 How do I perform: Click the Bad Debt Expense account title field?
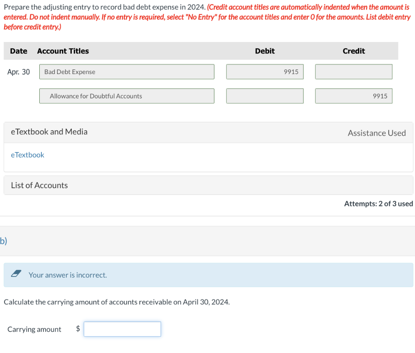point(127,72)
